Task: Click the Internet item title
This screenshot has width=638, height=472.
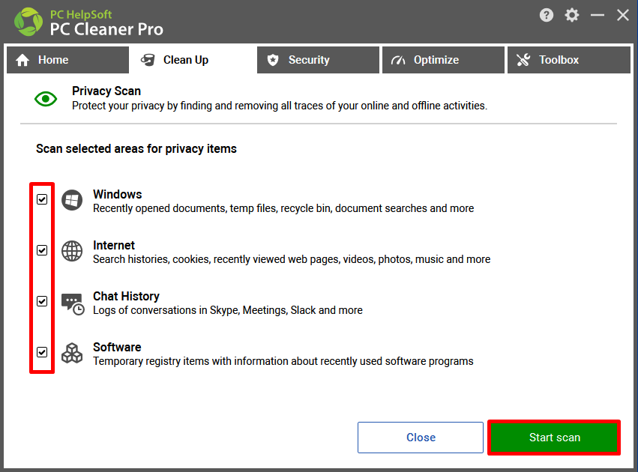Action: [113, 245]
